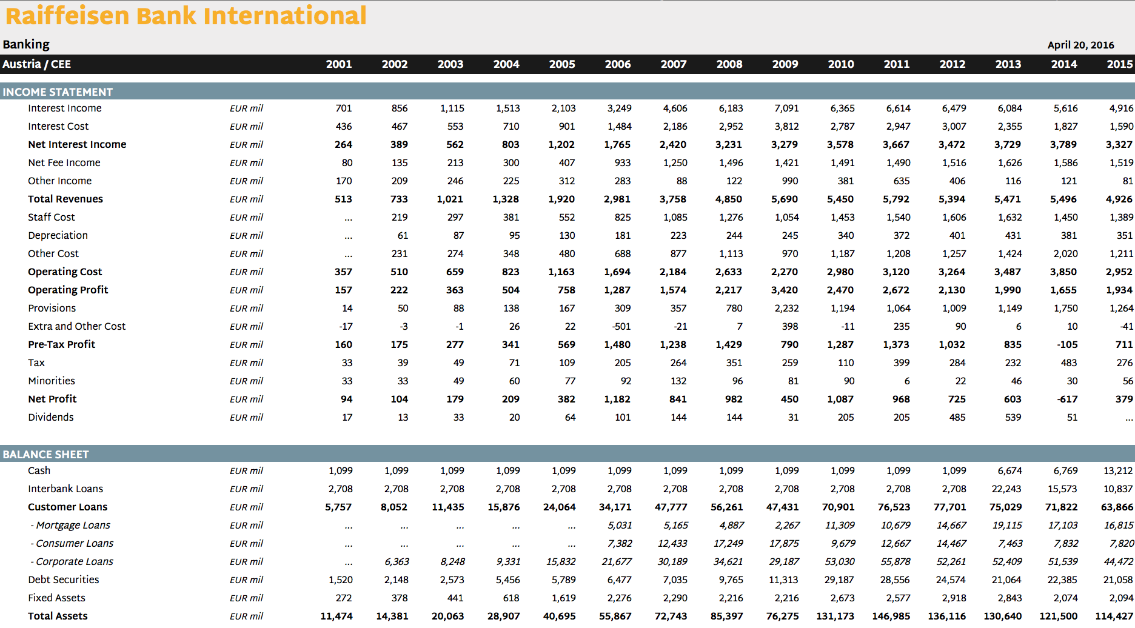The width and height of the screenshot is (1135, 628).
Task: Click the 2013 Interbank Loans value 22,243
Action: point(1006,489)
